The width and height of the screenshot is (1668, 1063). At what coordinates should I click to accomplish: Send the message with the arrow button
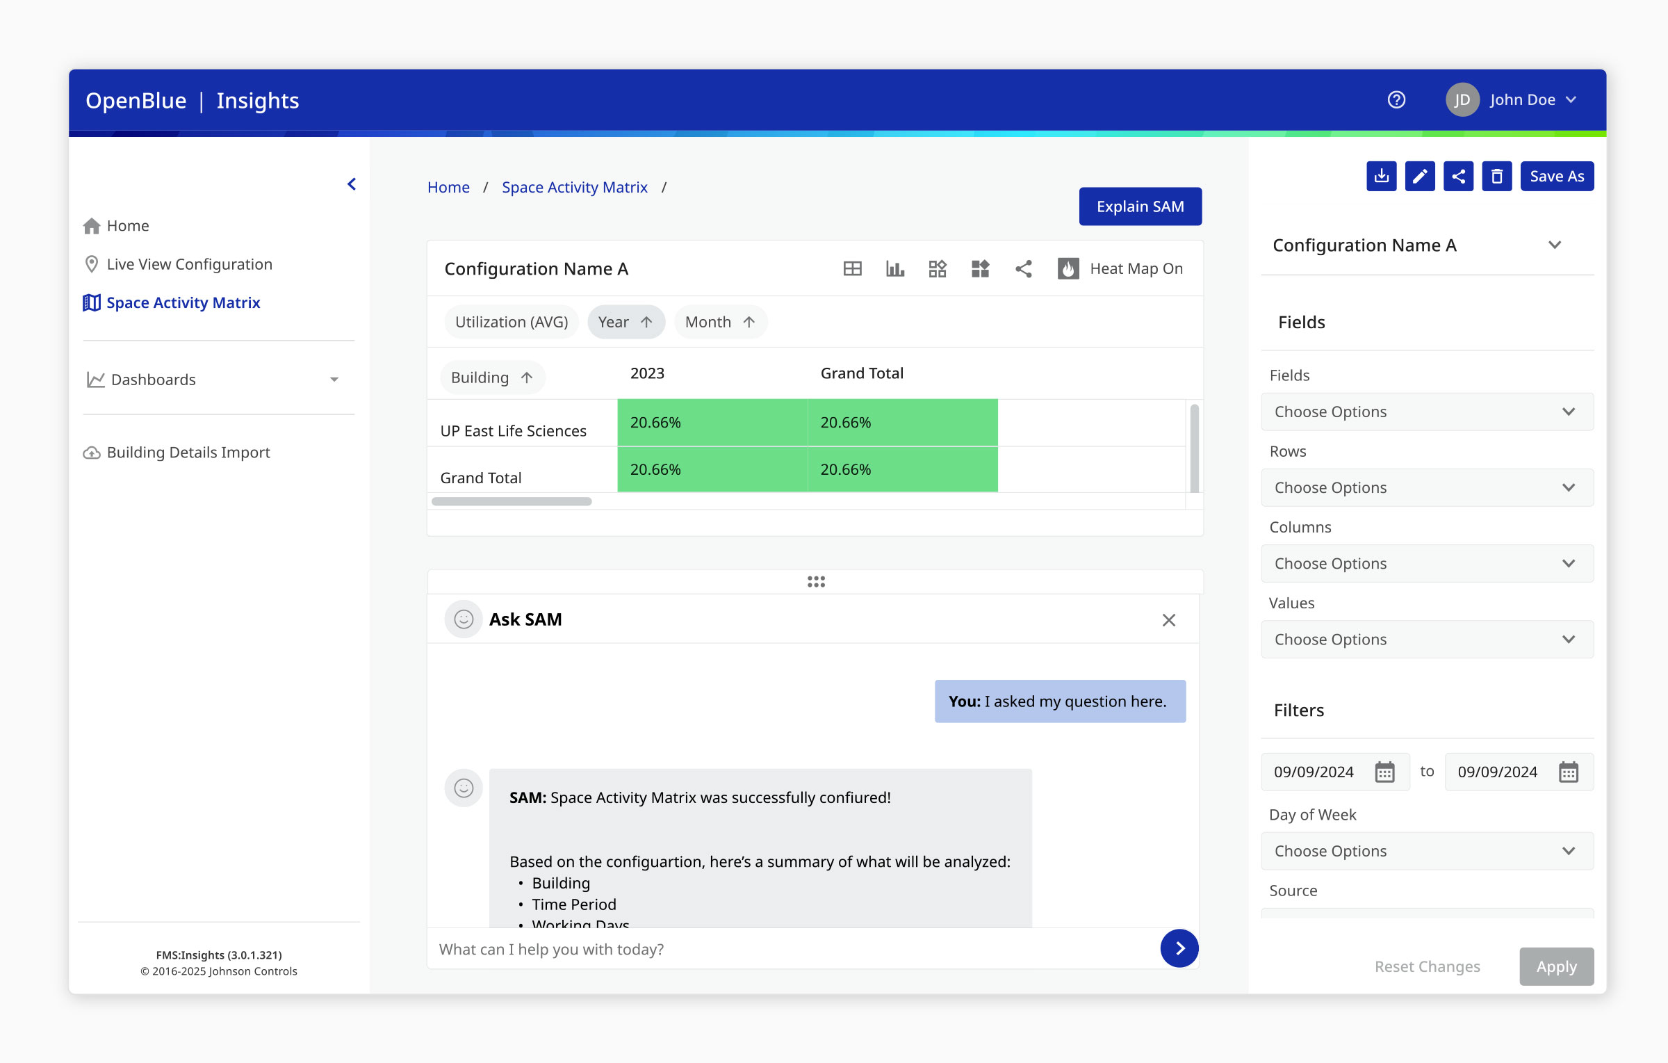pyautogui.click(x=1179, y=949)
